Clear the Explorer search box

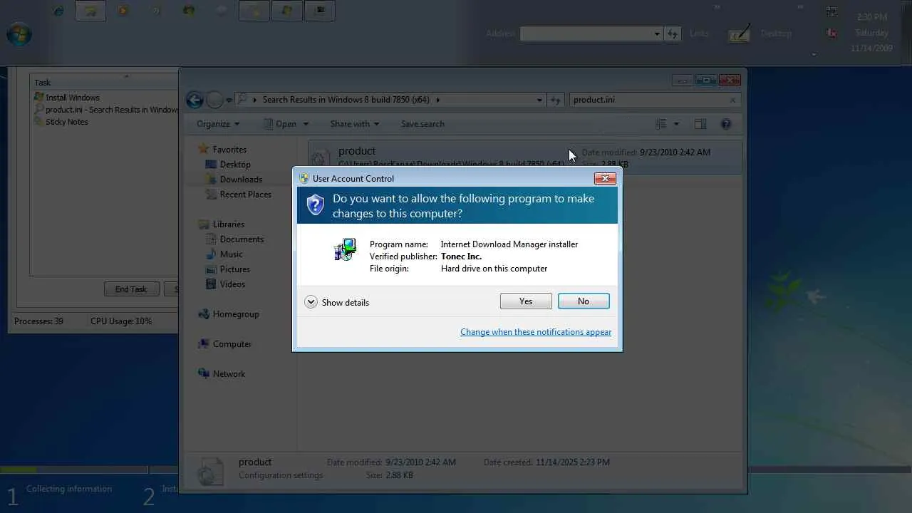pyautogui.click(x=732, y=100)
